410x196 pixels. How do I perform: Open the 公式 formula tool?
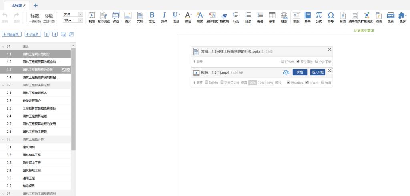pyautogui.click(x=319, y=17)
